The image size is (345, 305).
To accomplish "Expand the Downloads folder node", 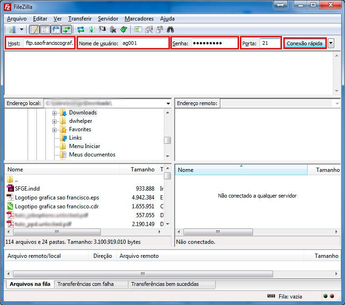I will pos(54,113).
